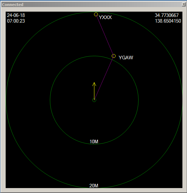
Task: Select the YXXX waypoint label
Action: point(105,17)
